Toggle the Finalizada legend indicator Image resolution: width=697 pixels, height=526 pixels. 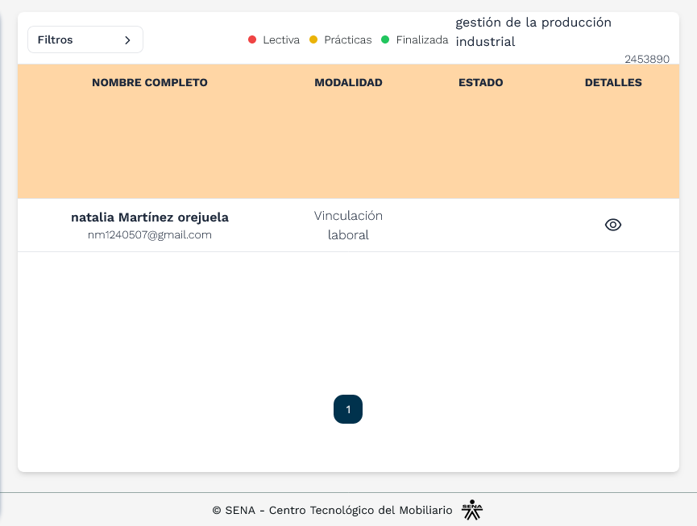click(384, 39)
